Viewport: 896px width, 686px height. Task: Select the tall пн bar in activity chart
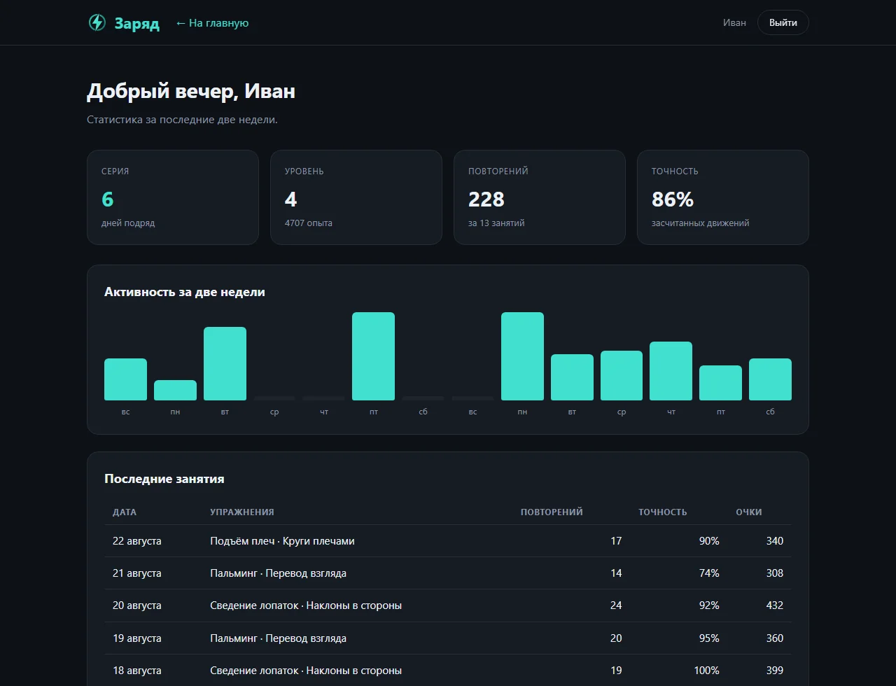click(522, 356)
